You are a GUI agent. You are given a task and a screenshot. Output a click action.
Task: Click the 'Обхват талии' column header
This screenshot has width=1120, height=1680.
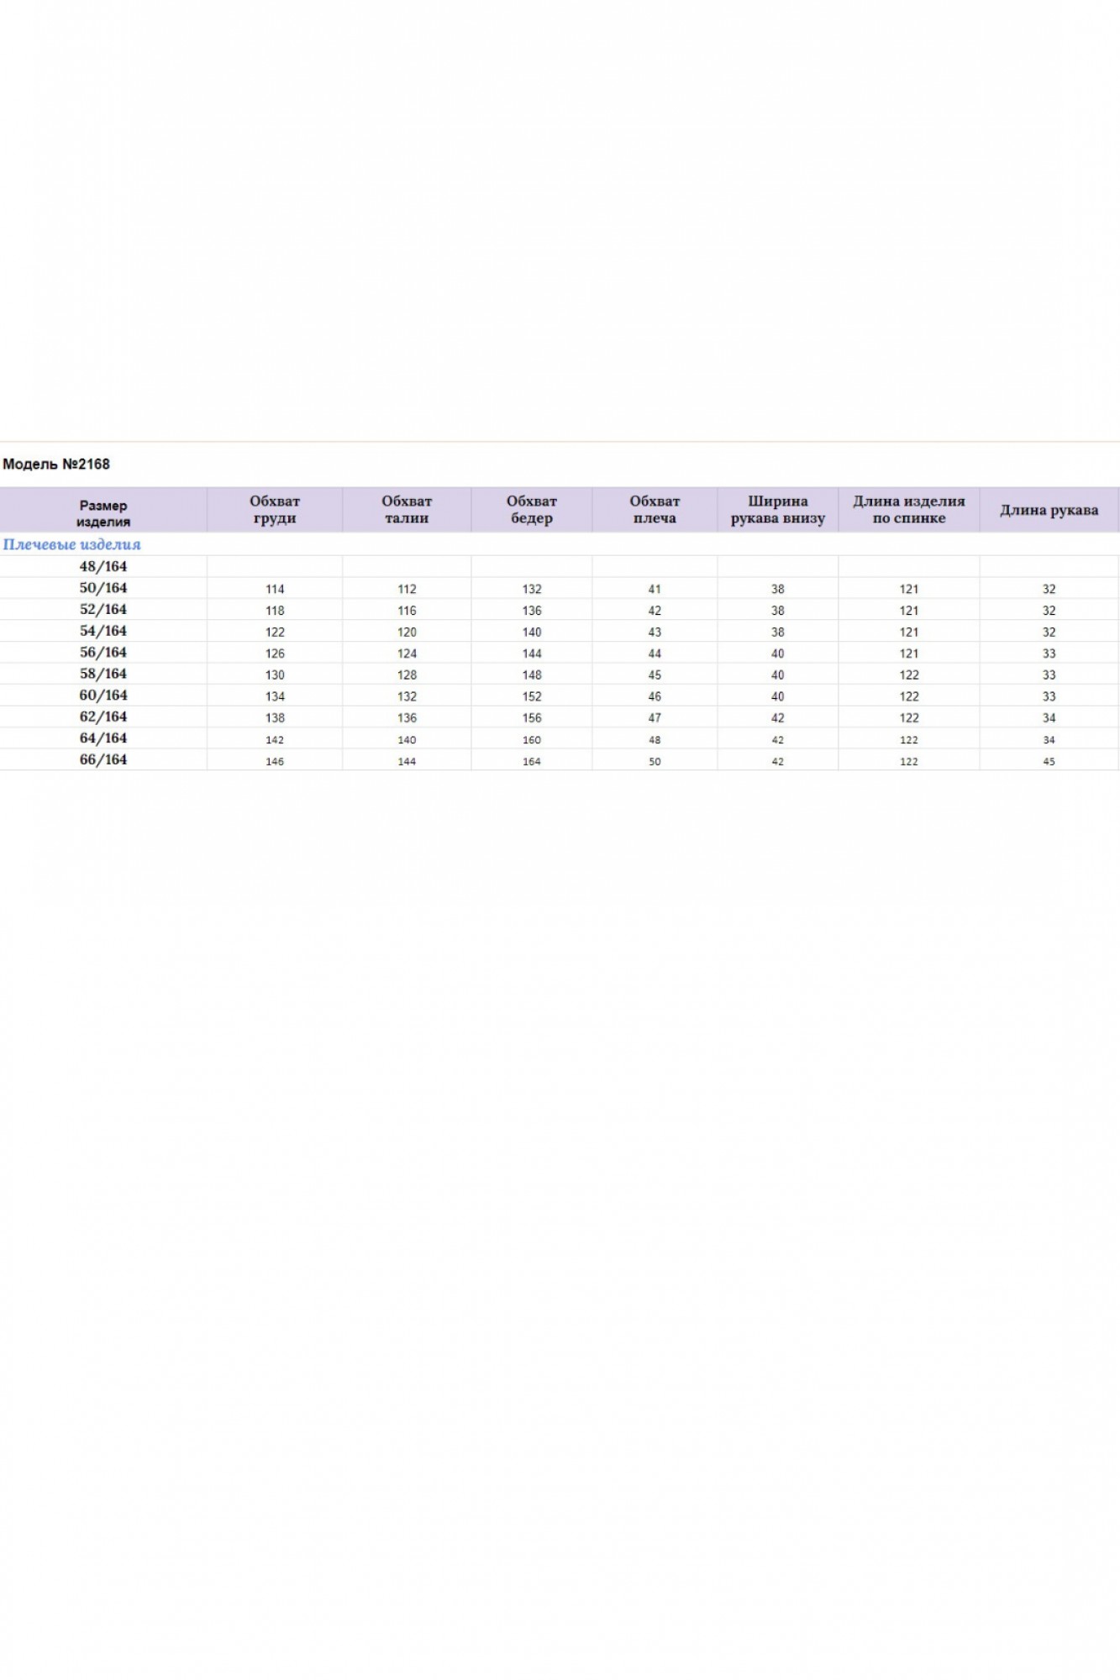[407, 510]
